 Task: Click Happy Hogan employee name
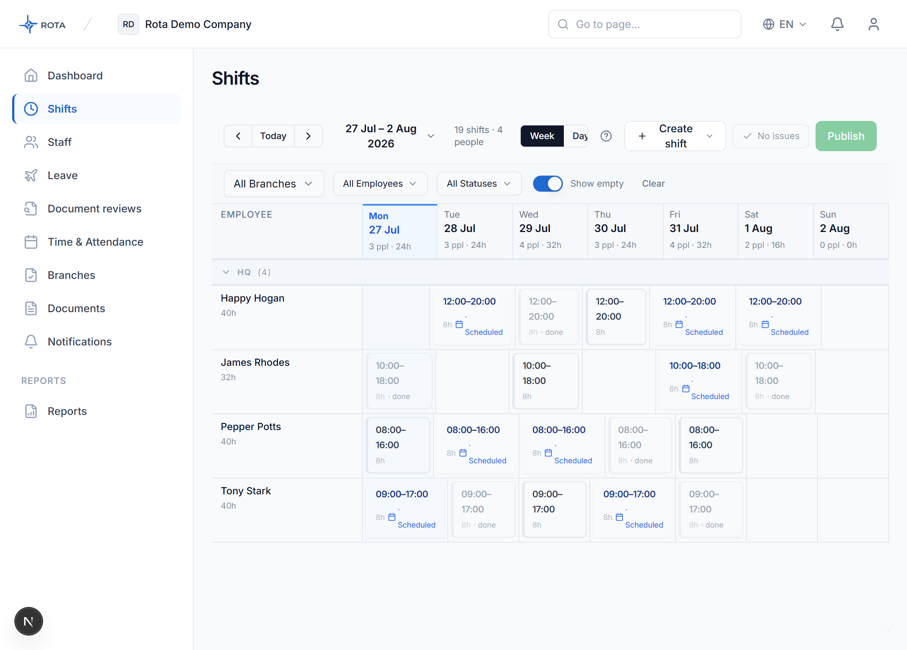point(252,298)
